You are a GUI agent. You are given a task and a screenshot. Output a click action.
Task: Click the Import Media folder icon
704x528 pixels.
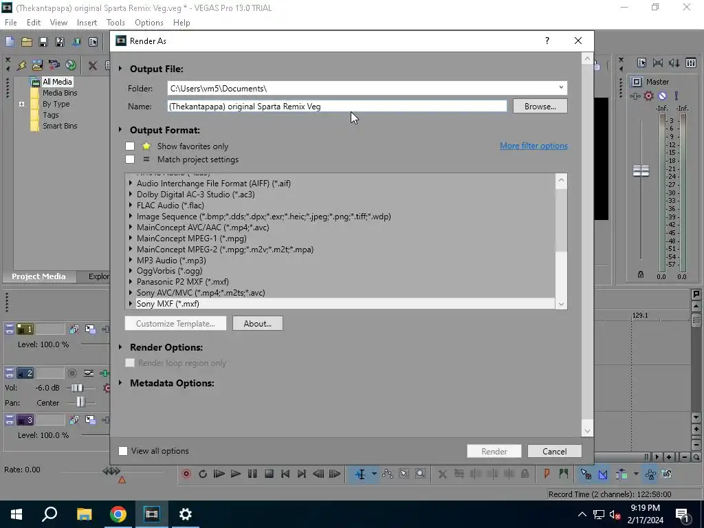pyautogui.click(x=37, y=65)
